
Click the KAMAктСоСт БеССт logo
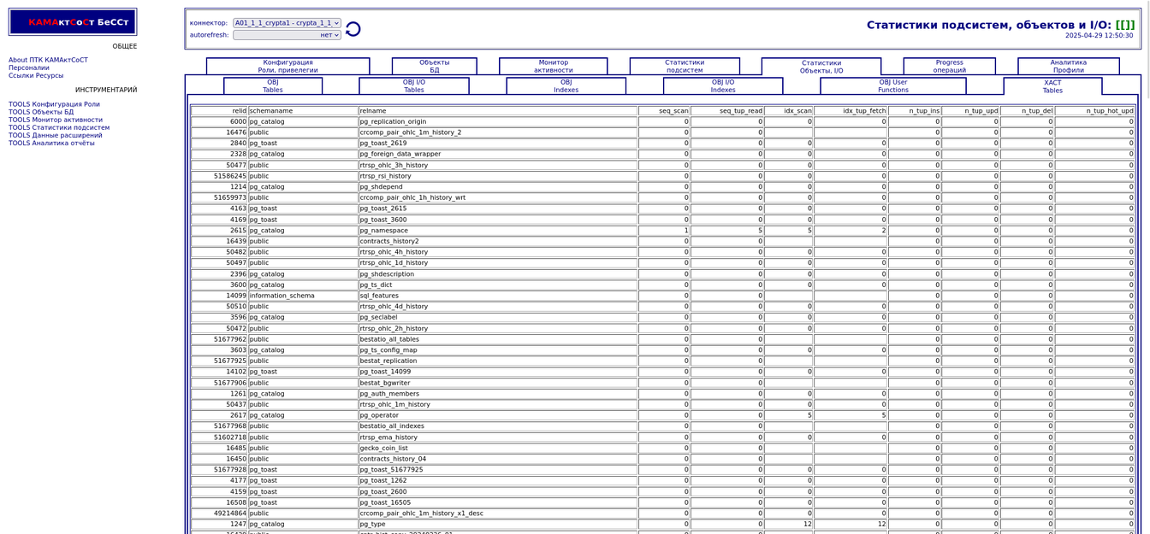pyautogui.click(x=73, y=22)
